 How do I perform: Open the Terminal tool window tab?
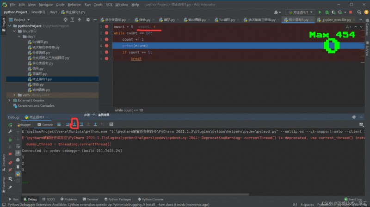(91, 200)
